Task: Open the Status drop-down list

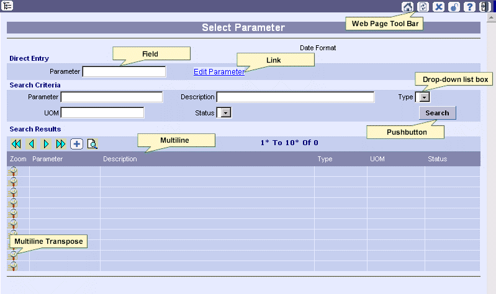Action: click(225, 113)
